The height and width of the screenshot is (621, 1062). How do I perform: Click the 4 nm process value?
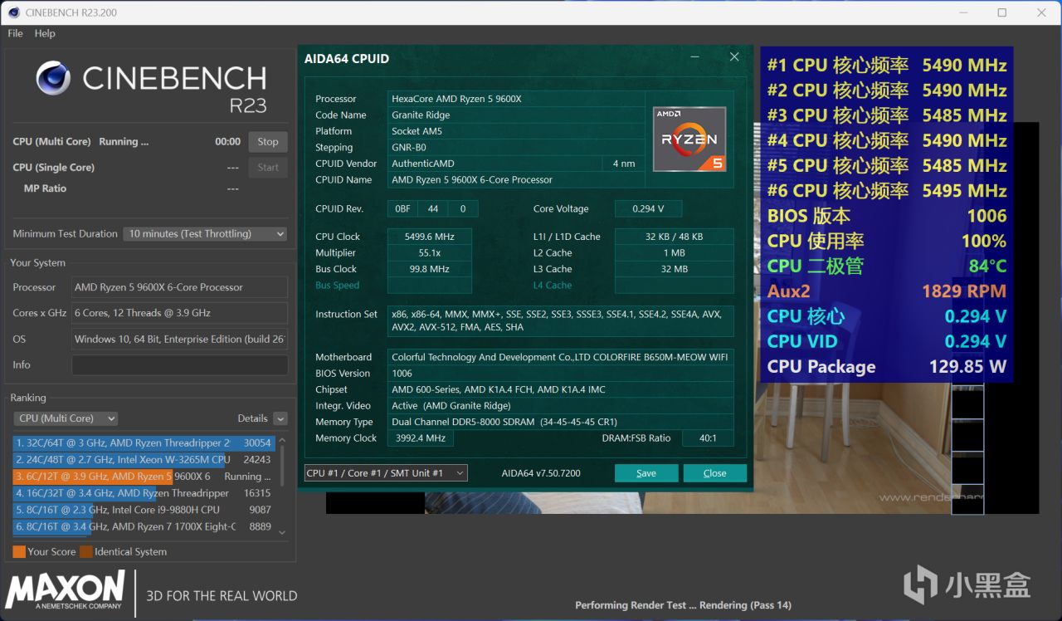(623, 164)
